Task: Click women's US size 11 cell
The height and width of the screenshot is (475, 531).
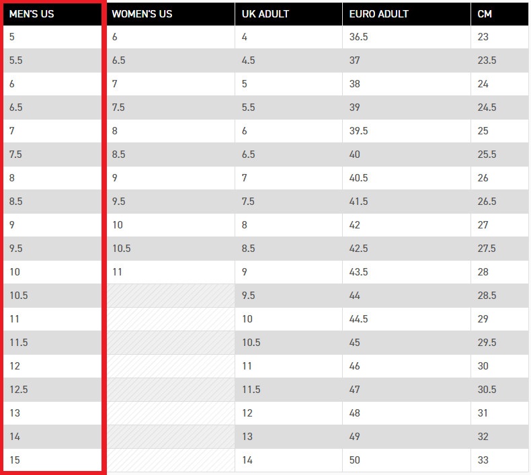Action: (171, 272)
